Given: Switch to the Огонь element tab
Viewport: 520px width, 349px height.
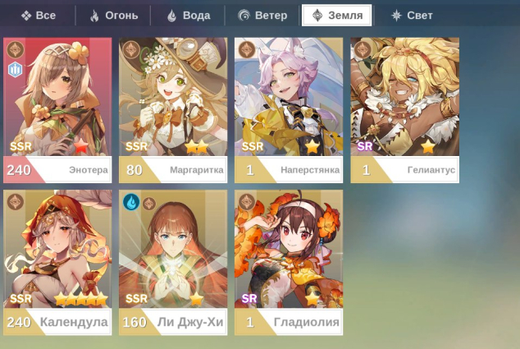Looking at the screenshot, I should click(x=114, y=16).
